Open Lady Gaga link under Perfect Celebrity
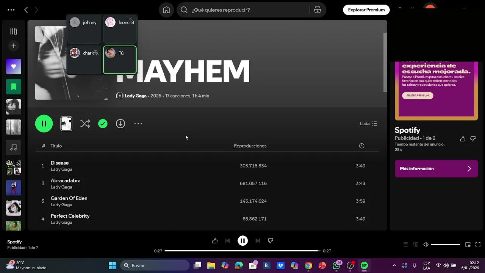485x273 pixels. pyautogui.click(x=61, y=223)
